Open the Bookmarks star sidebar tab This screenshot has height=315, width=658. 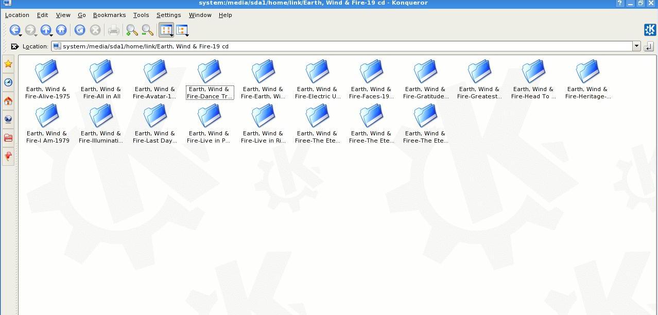[x=8, y=64]
